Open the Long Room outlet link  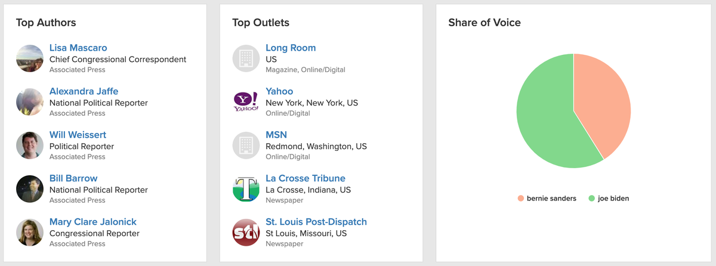291,48
